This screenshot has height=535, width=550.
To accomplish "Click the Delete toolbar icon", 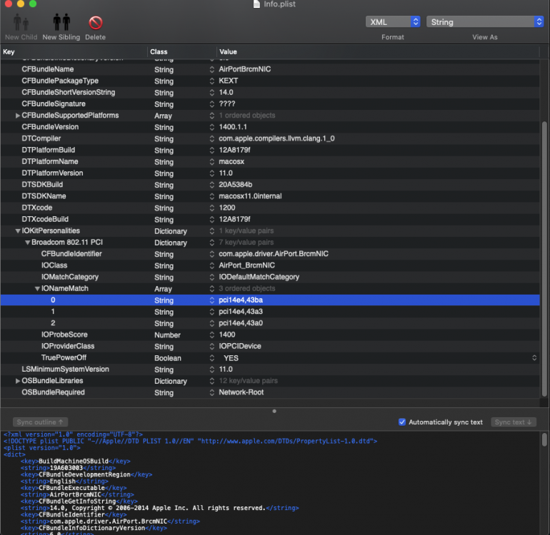I will pyautogui.click(x=96, y=23).
